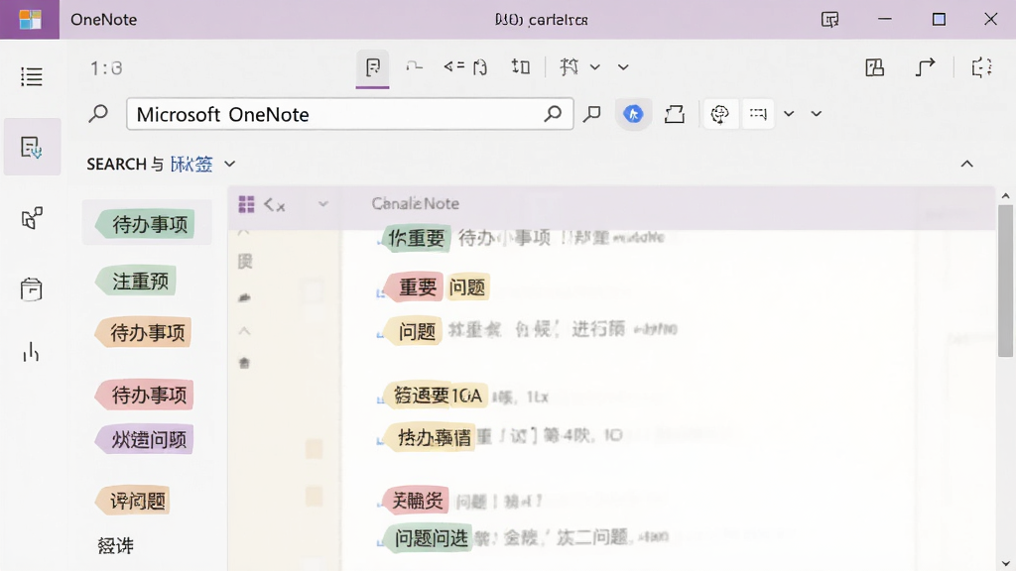Click the share arrow icon at top right
This screenshot has width=1016, height=571.
point(925,67)
